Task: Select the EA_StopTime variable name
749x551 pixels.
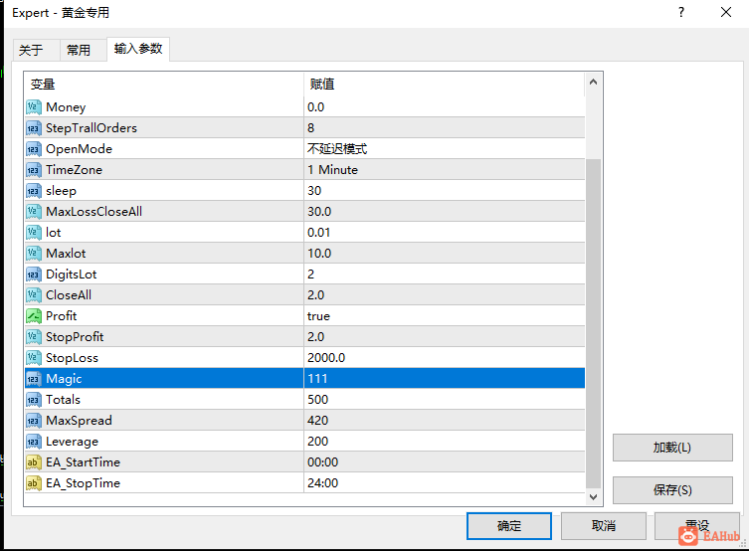Action: pyautogui.click(x=84, y=483)
